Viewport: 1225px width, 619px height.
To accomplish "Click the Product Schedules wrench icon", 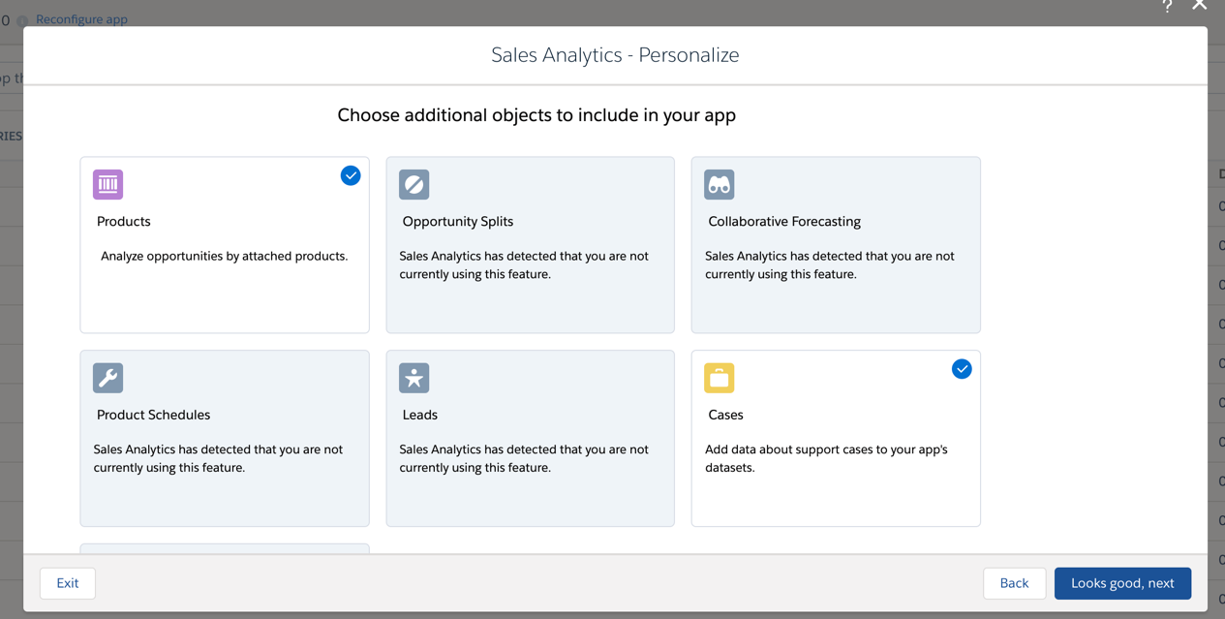I will [x=107, y=378].
